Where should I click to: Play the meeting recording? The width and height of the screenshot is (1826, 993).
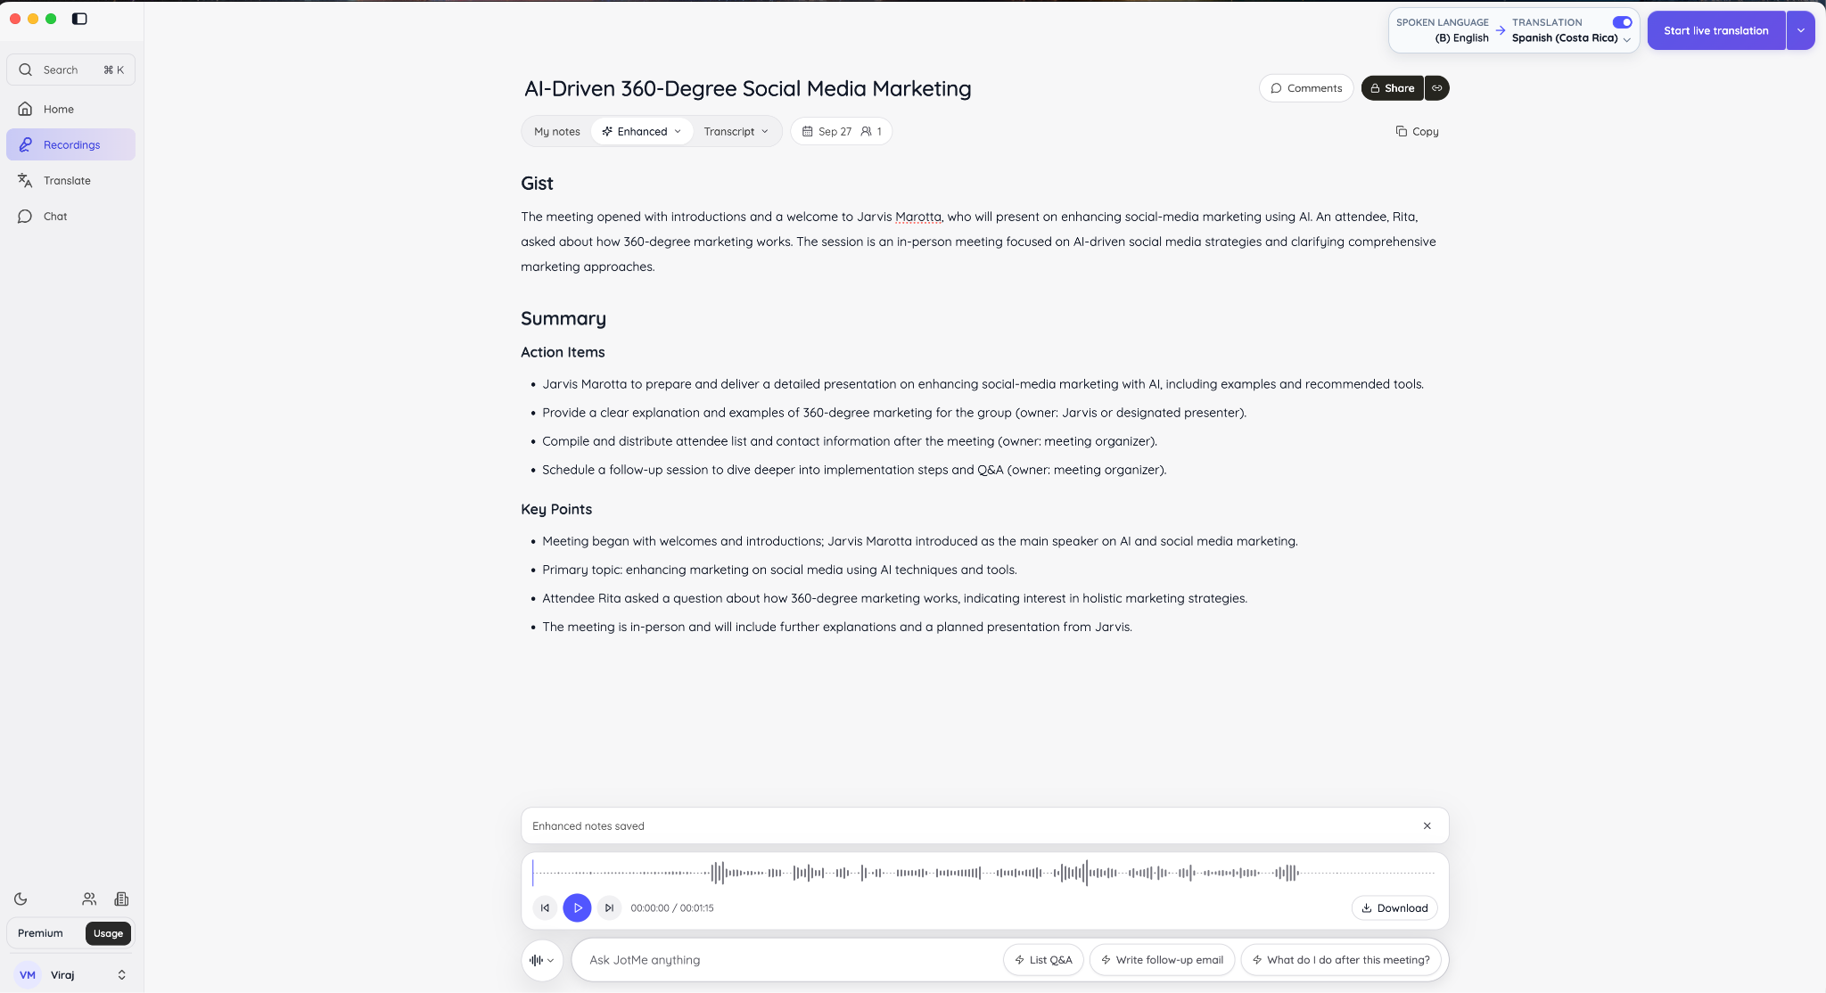click(577, 907)
